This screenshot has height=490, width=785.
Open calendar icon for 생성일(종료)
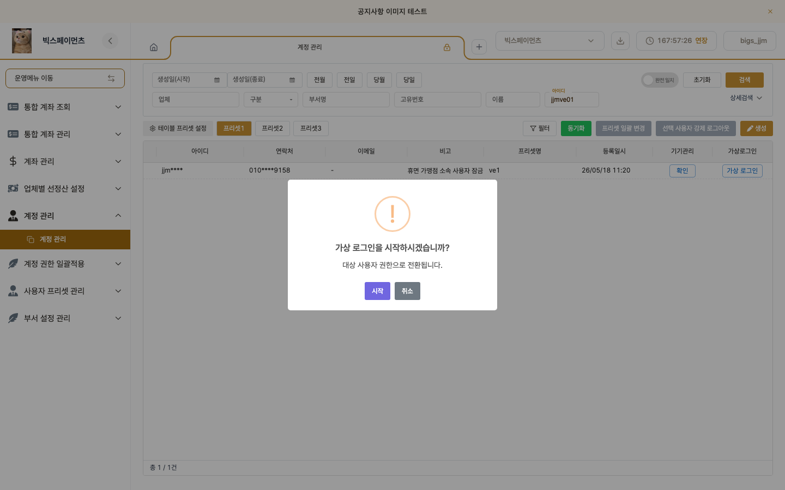292,80
